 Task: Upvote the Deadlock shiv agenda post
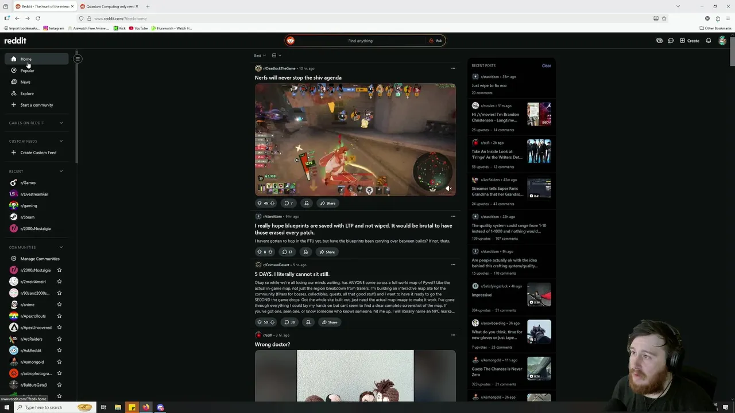tap(259, 203)
